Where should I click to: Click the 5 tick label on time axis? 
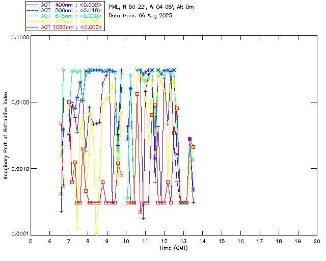(31, 241)
